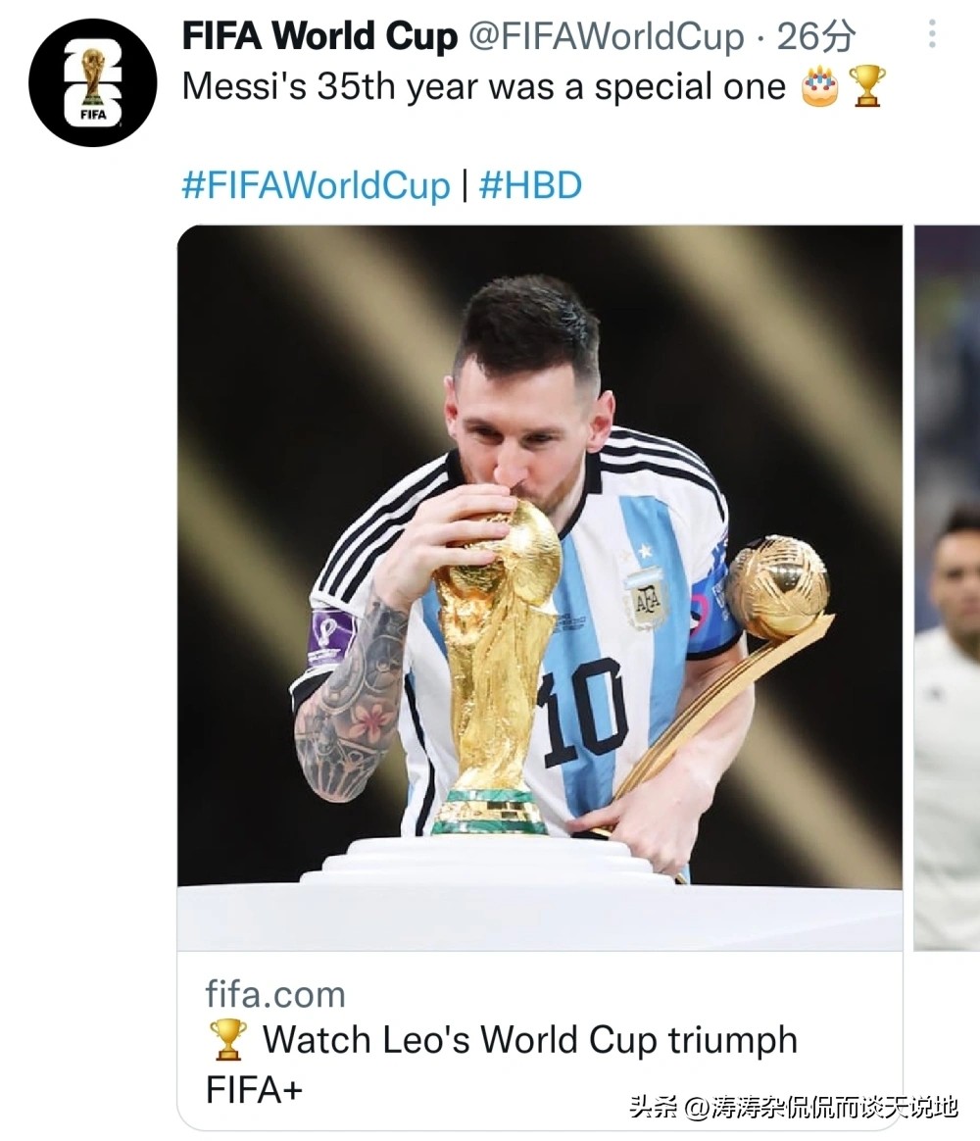Open the FIFA World Cup profile avatar
Image resolution: width=980 pixels, height=1141 pixels.
[93, 83]
